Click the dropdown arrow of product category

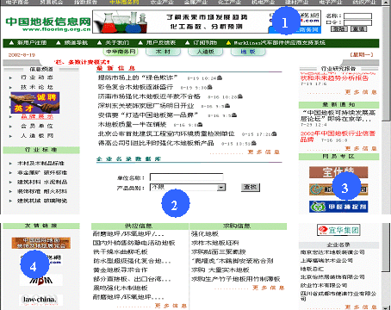point(221,188)
